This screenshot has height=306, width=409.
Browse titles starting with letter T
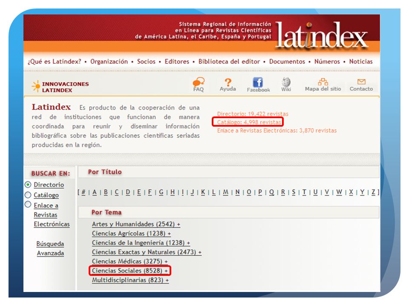pyautogui.click(x=304, y=192)
